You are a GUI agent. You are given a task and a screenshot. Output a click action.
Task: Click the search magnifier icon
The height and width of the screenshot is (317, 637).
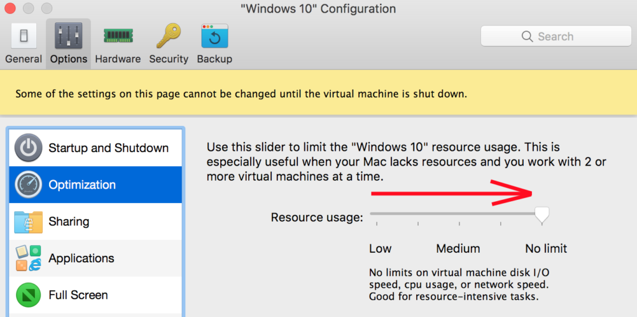(527, 36)
